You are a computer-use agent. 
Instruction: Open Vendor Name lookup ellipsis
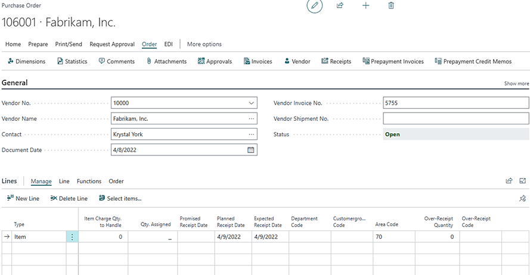[x=251, y=118]
